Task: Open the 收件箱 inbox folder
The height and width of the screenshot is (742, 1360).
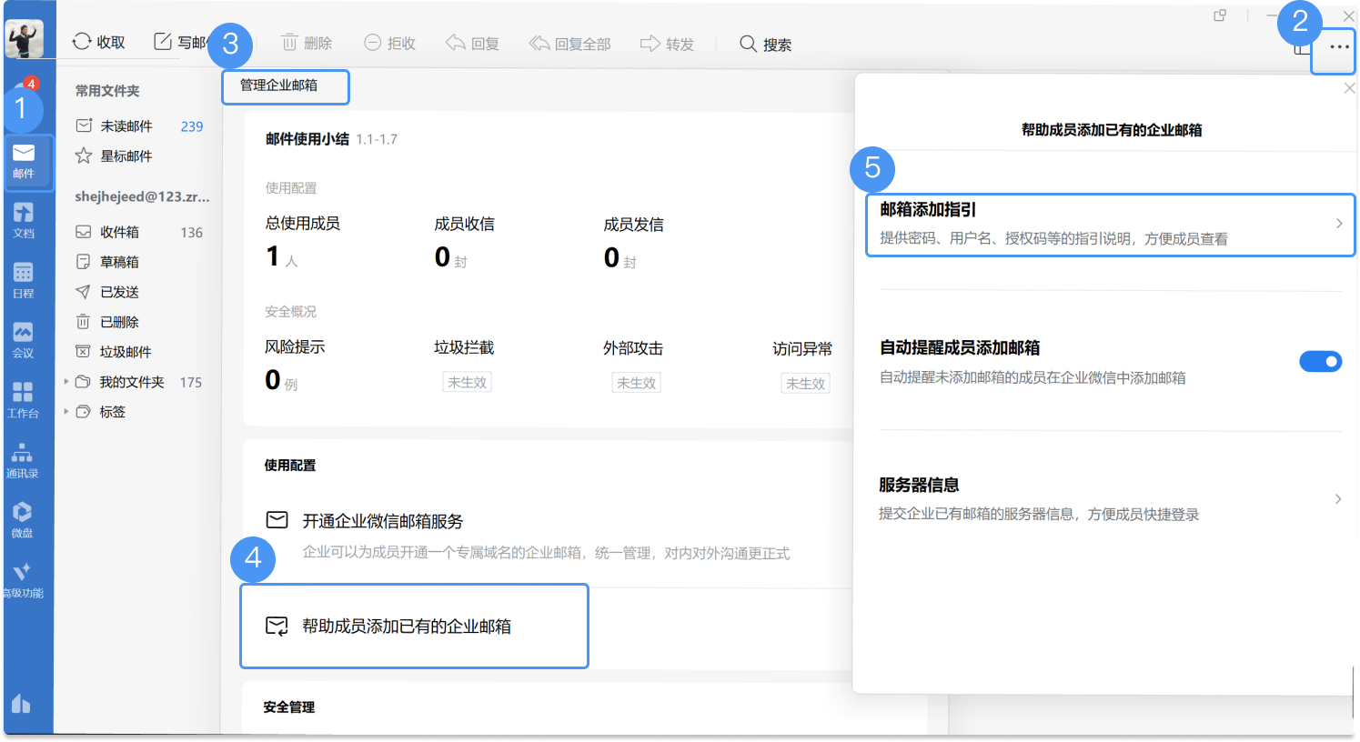Action: click(x=119, y=232)
